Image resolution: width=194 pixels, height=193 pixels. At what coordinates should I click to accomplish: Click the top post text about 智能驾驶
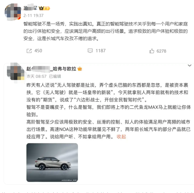tap(105, 31)
